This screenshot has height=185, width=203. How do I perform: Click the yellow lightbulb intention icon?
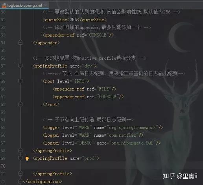(27, 159)
